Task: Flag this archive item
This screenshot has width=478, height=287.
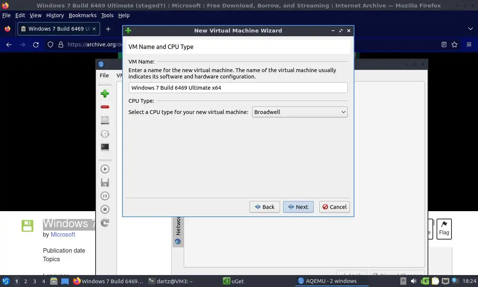Action: click(444, 229)
